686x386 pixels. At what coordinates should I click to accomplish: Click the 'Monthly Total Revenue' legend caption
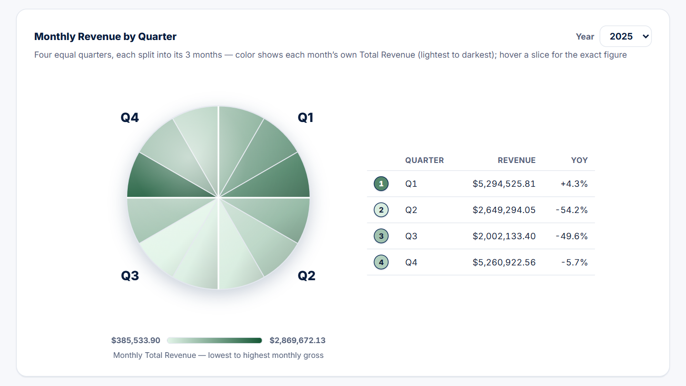(x=218, y=355)
